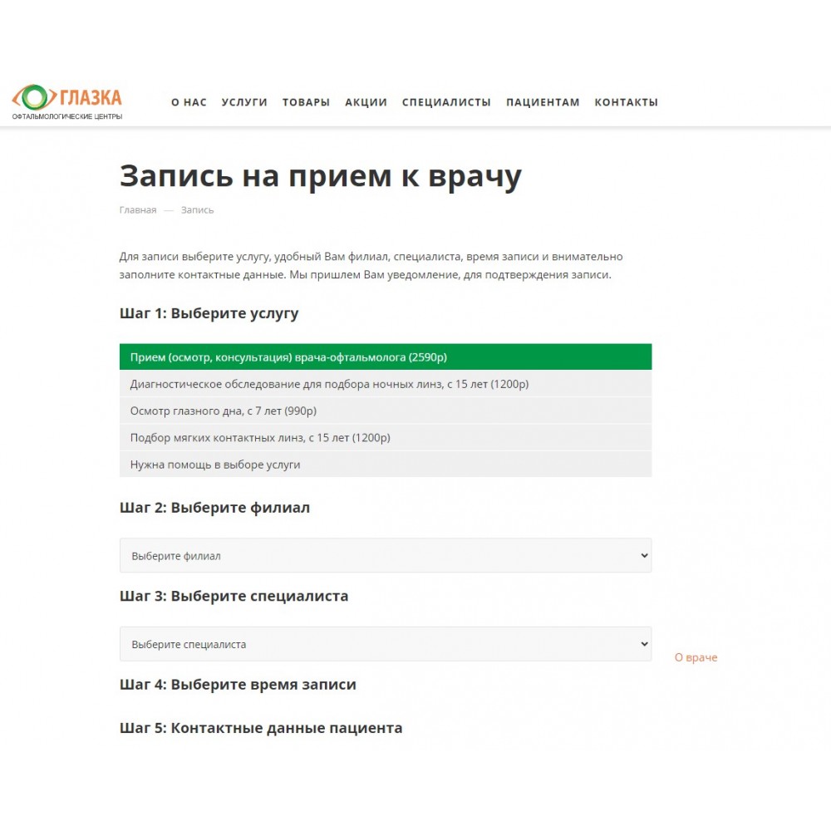This screenshot has width=831, height=831.
Task: Open the УСЛУГИ menu item
Action: pos(244,102)
